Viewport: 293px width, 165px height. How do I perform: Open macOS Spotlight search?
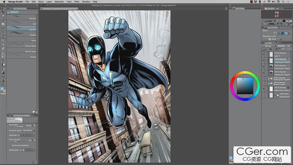tap(283, 2)
